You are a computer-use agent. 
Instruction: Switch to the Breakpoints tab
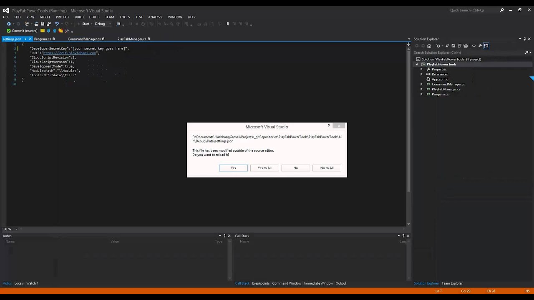(x=261, y=283)
